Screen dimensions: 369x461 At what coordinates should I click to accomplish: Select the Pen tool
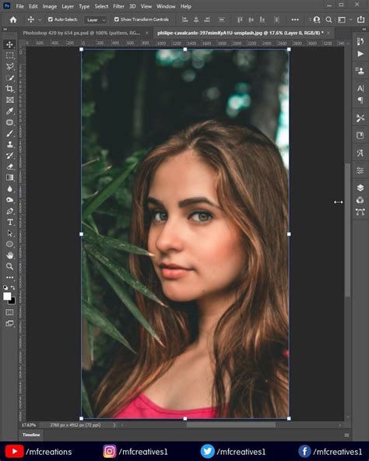tap(9, 211)
